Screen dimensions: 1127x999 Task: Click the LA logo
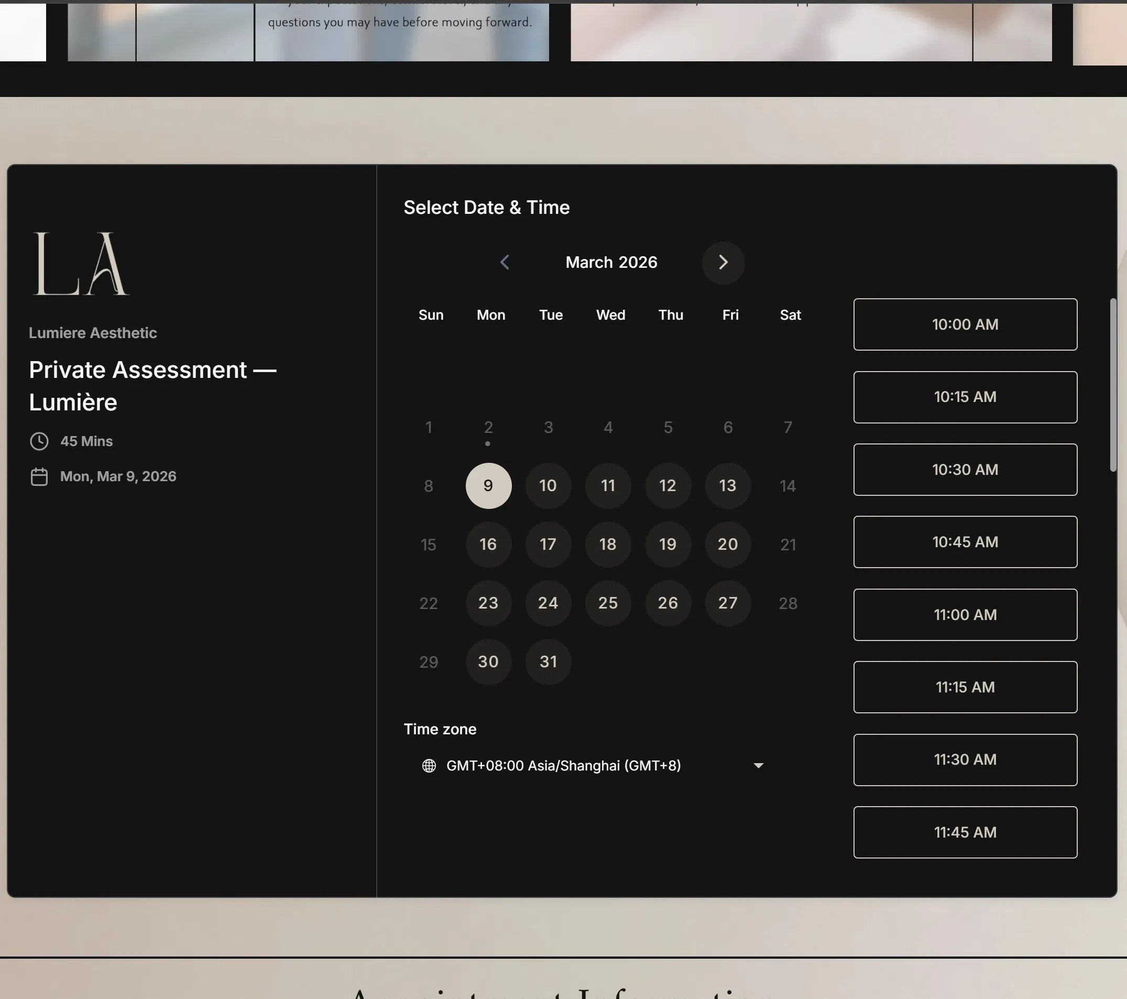[x=81, y=264]
